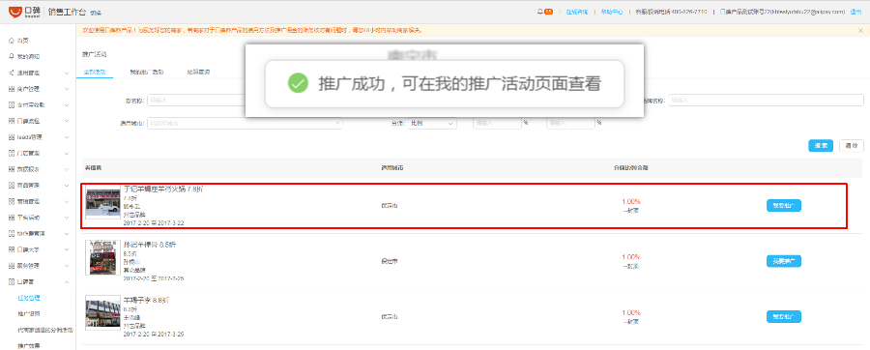This screenshot has height=350, width=870.
Task: Expand the 商品管理 sidebar chevron
Action: point(67,186)
